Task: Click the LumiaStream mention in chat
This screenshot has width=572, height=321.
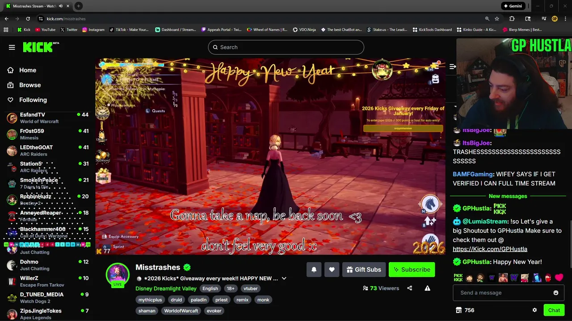Action: (485, 222)
